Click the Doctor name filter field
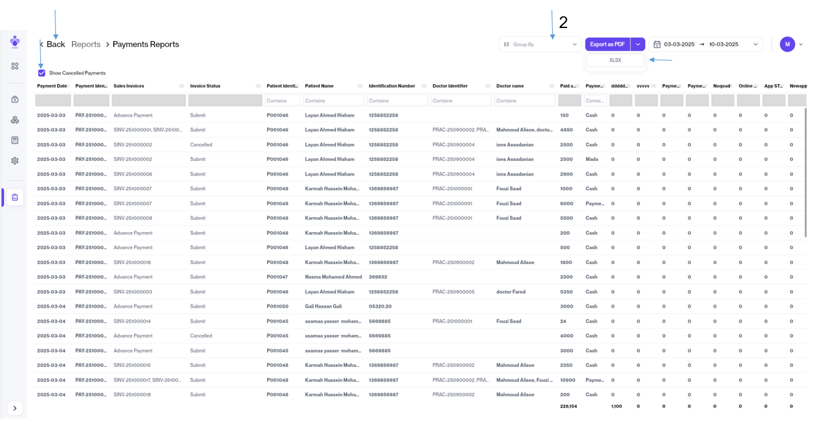Image resolution: width=825 pixels, height=425 pixels. [x=524, y=100]
